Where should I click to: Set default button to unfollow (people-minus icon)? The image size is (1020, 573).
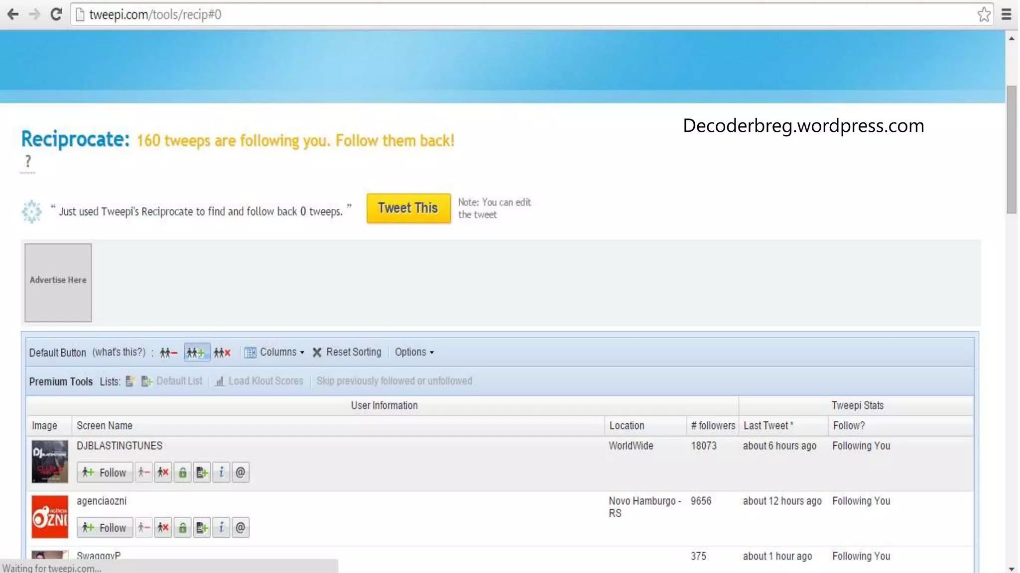coord(168,353)
